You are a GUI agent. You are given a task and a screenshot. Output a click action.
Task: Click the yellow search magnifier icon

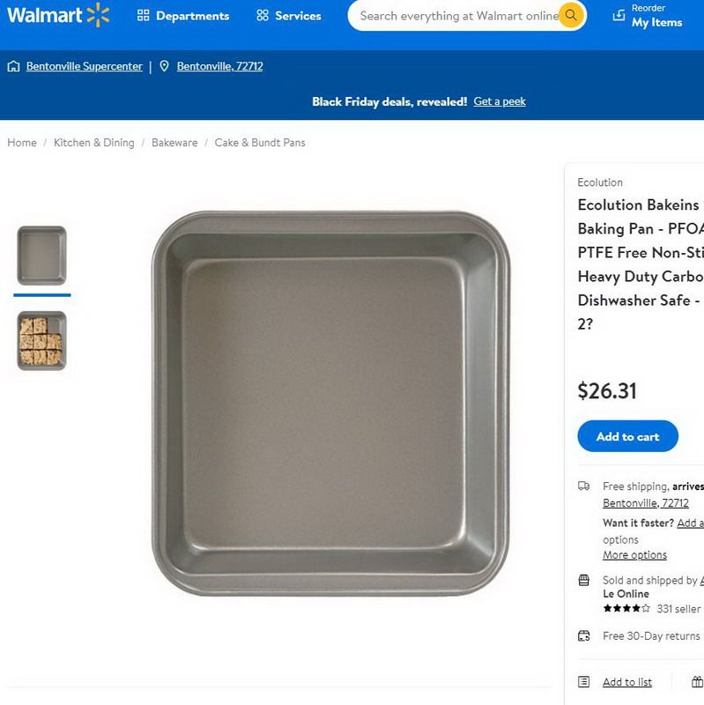[571, 15]
